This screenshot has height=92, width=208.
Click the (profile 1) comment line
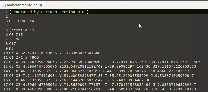pyautogui.click(x=22, y=30)
